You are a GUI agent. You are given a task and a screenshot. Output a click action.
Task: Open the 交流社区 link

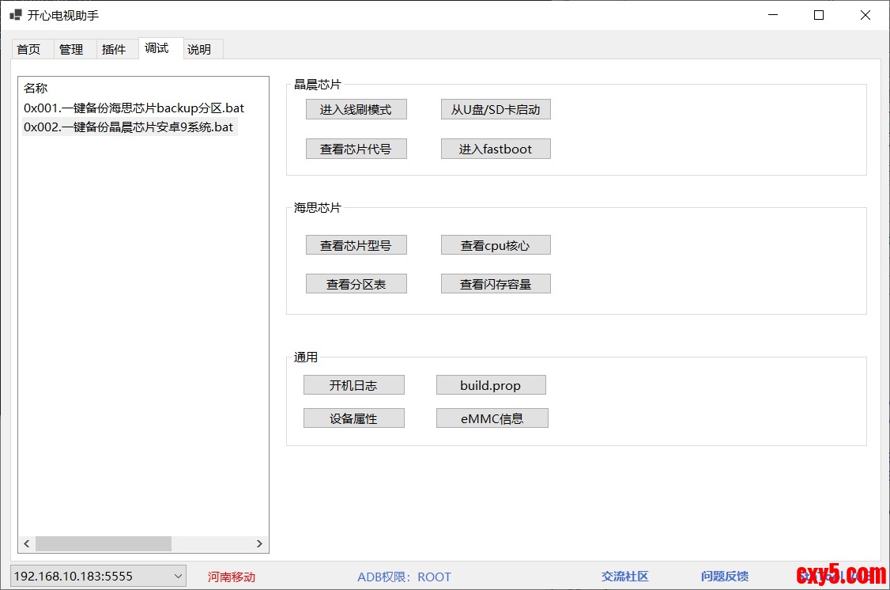[x=624, y=577]
